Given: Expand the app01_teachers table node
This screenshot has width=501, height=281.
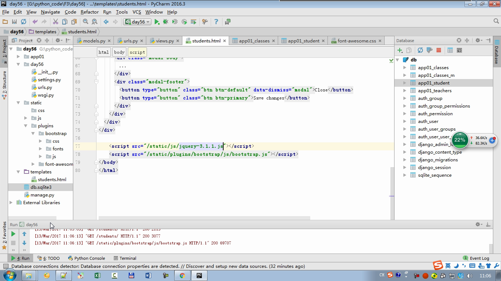Looking at the screenshot, I should tap(405, 91).
